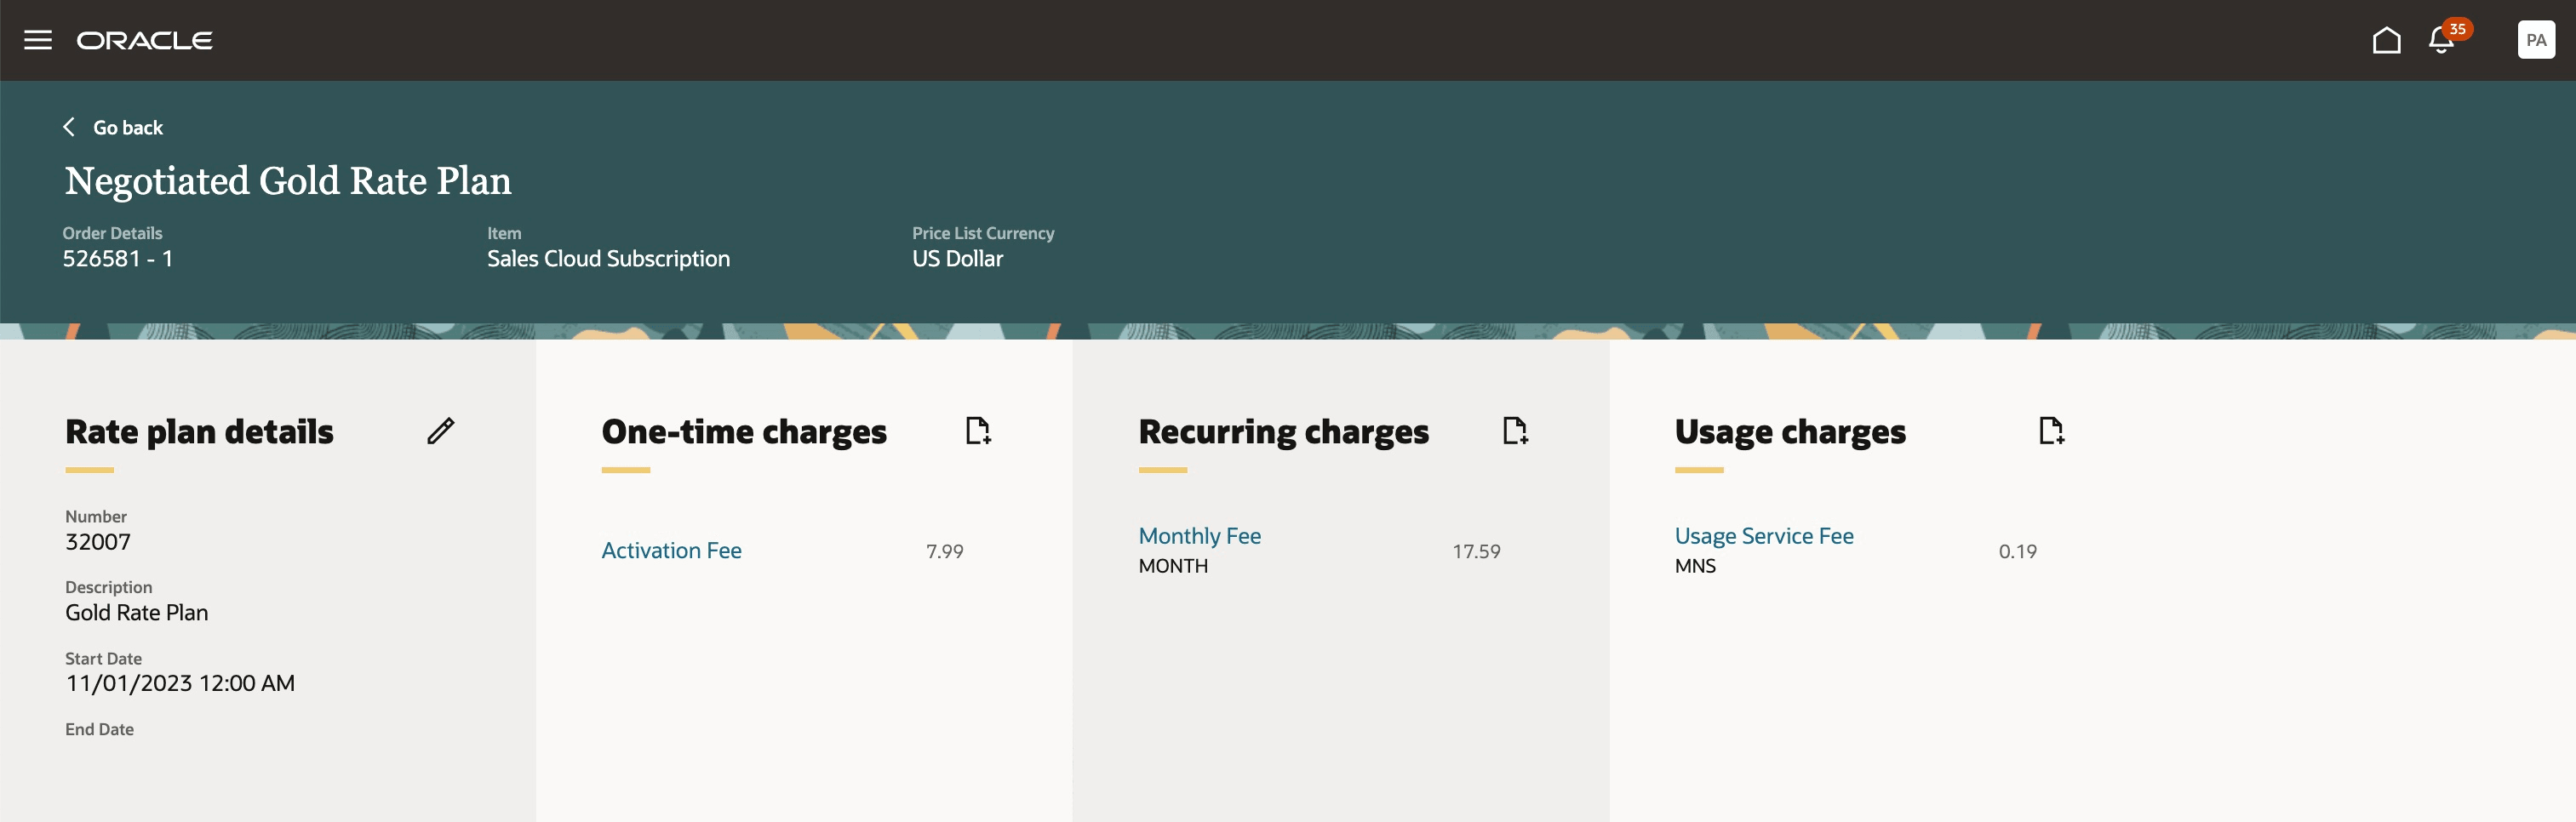Click the Recurring charges heading
The image size is (2576, 822).
click(1283, 432)
